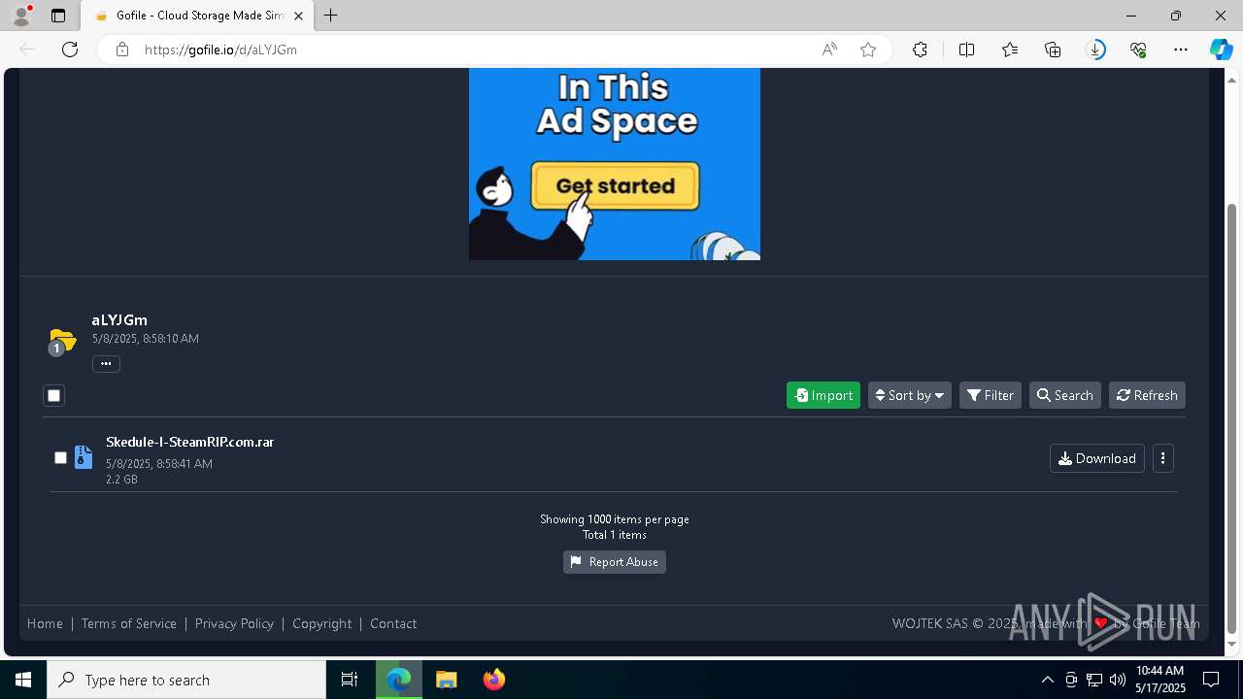The width and height of the screenshot is (1243, 699).
Task: Import the folder to your account
Action: pyautogui.click(x=823, y=395)
